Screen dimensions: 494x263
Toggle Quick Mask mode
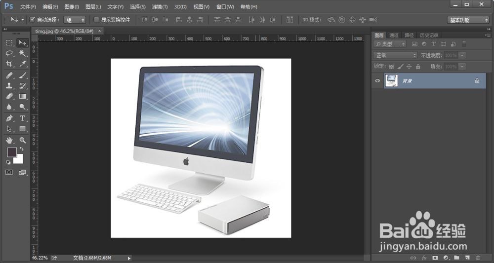9,172
